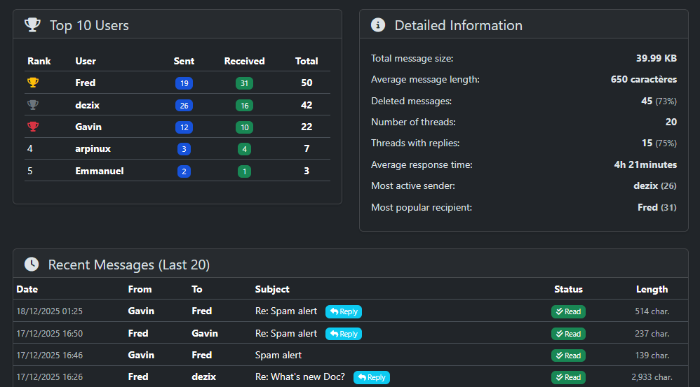Image resolution: width=700 pixels, height=387 pixels.
Task: Click the clock icon beside Recent Messages
Action: [32, 265]
